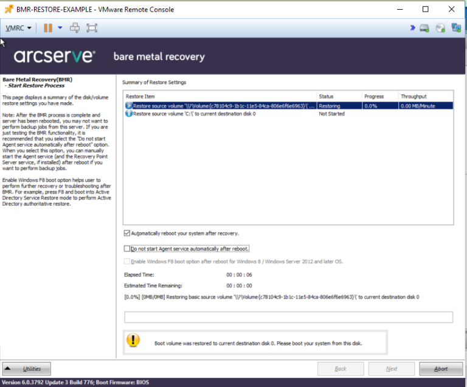The height and width of the screenshot is (387, 467).
Task: Close the VMware Remote Console window
Action: pyautogui.click(x=451, y=9)
